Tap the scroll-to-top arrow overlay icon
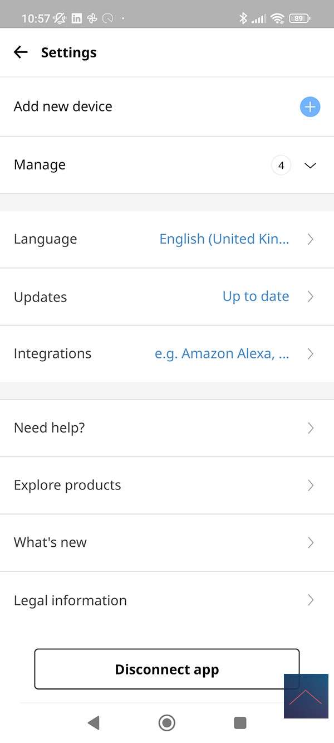Image resolution: width=334 pixels, height=743 pixels. point(306,696)
